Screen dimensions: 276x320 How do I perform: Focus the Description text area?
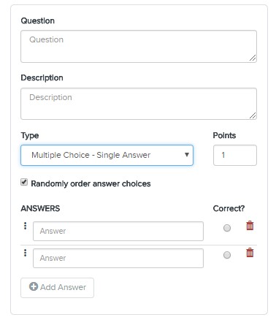pos(139,104)
